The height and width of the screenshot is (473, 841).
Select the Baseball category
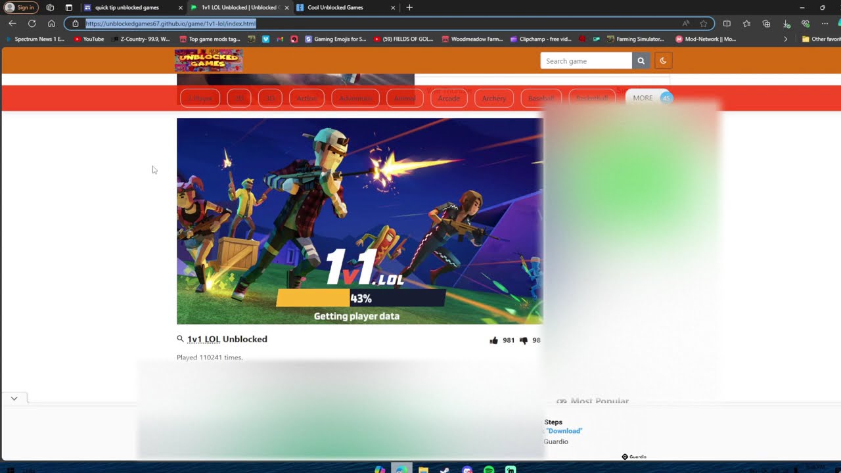pyautogui.click(x=541, y=98)
